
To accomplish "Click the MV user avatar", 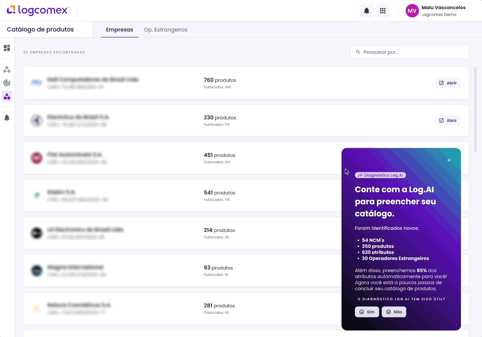I will coord(412,11).
